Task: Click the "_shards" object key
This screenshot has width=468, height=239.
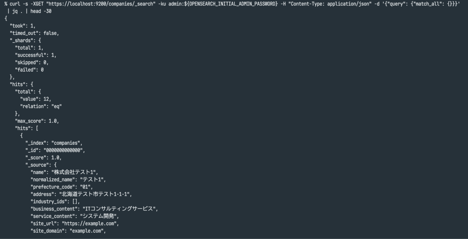Action: click(x=23, y=41)
